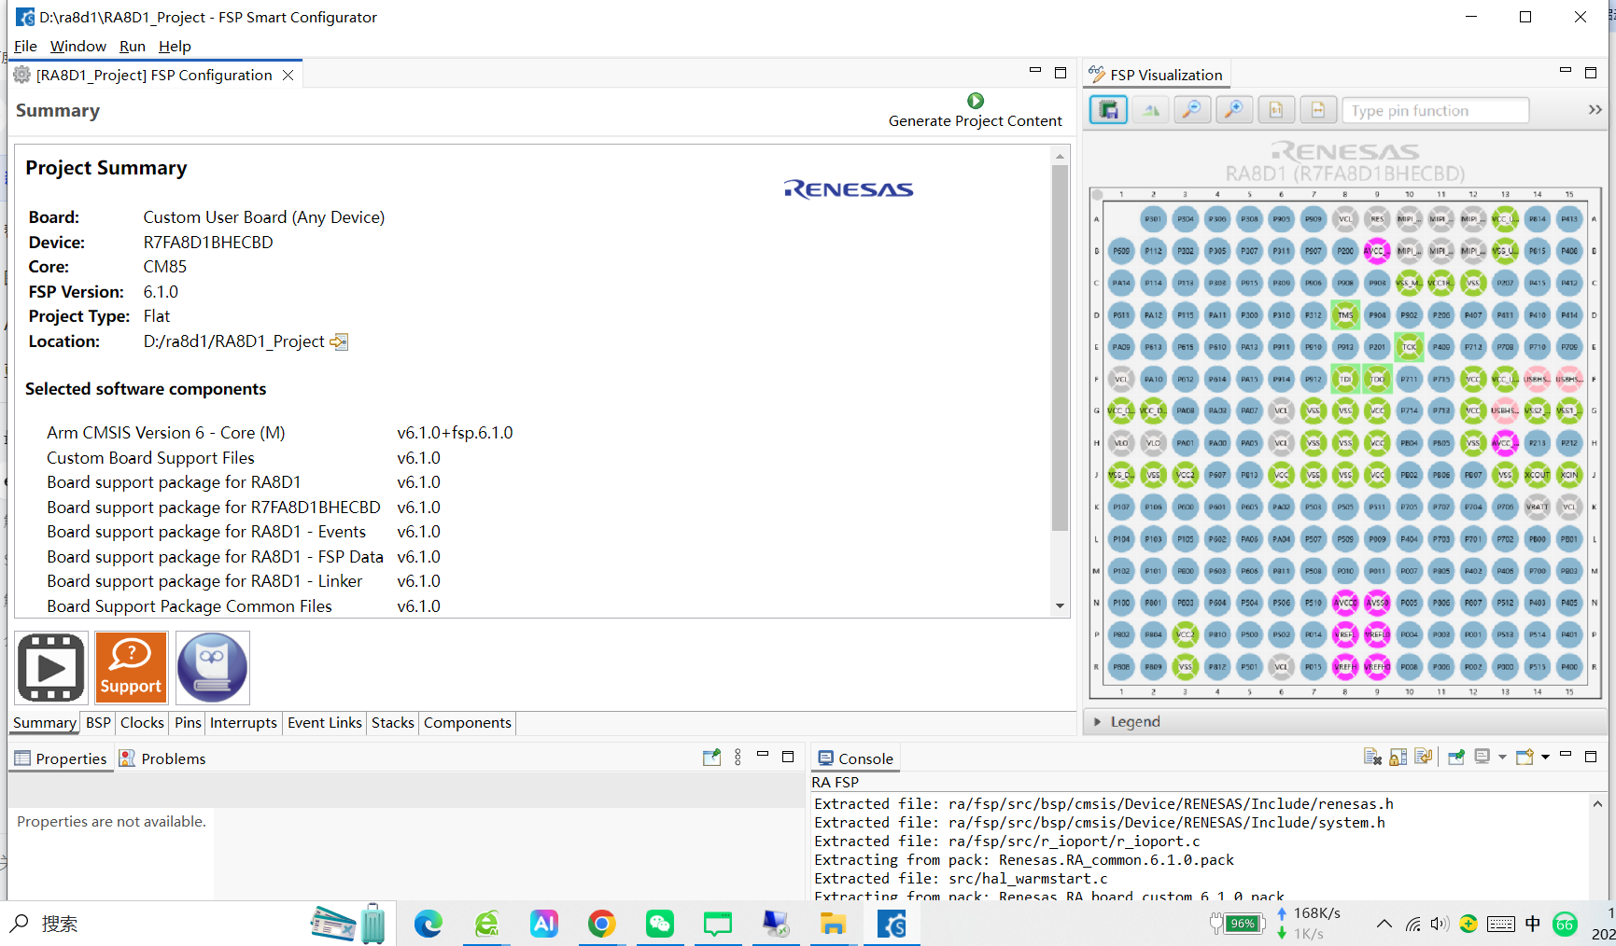Reset package view zoom to 1:1
This screenshot has width=1616, height=946.
pyautogui.click(x=1275, y=110)
